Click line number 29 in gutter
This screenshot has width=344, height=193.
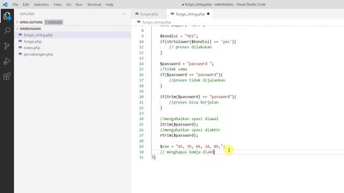(141, 146)
